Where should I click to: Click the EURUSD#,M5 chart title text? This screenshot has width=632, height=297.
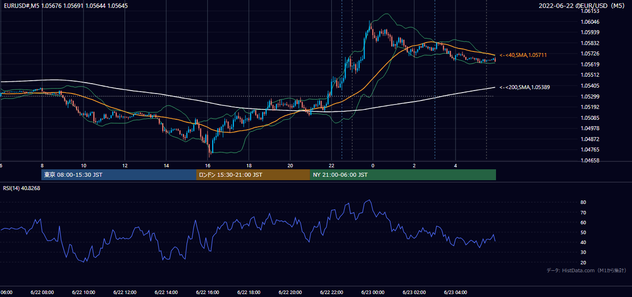tap(65, 6)
